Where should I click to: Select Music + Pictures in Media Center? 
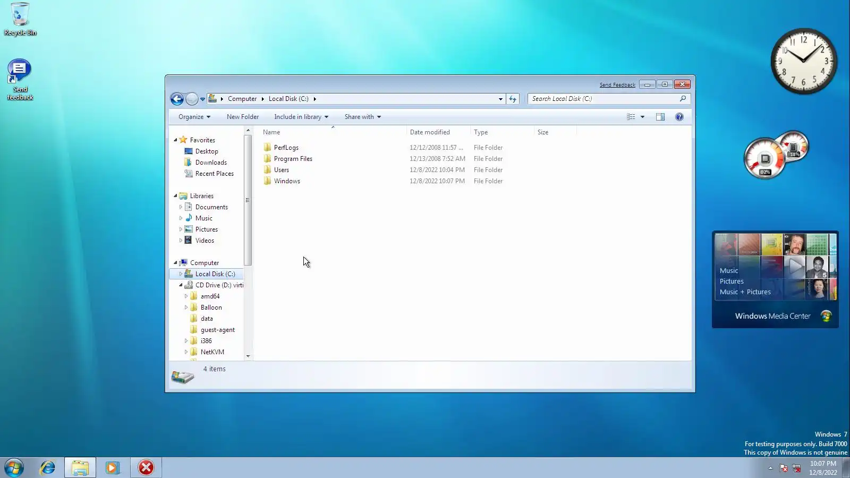pos(745,292)
